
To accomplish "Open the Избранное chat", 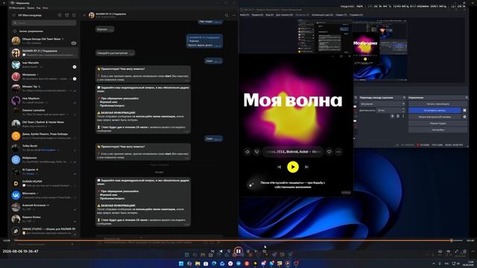I will pos(44,159).
